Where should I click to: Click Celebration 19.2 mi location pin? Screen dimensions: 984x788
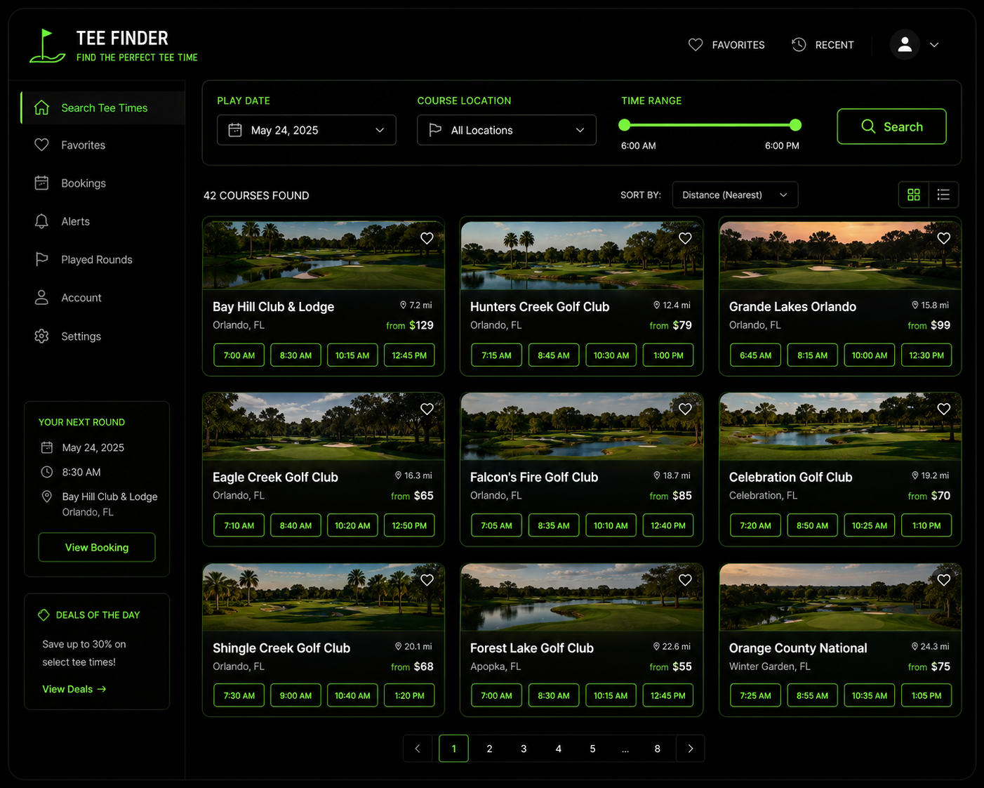click(915, 475)
